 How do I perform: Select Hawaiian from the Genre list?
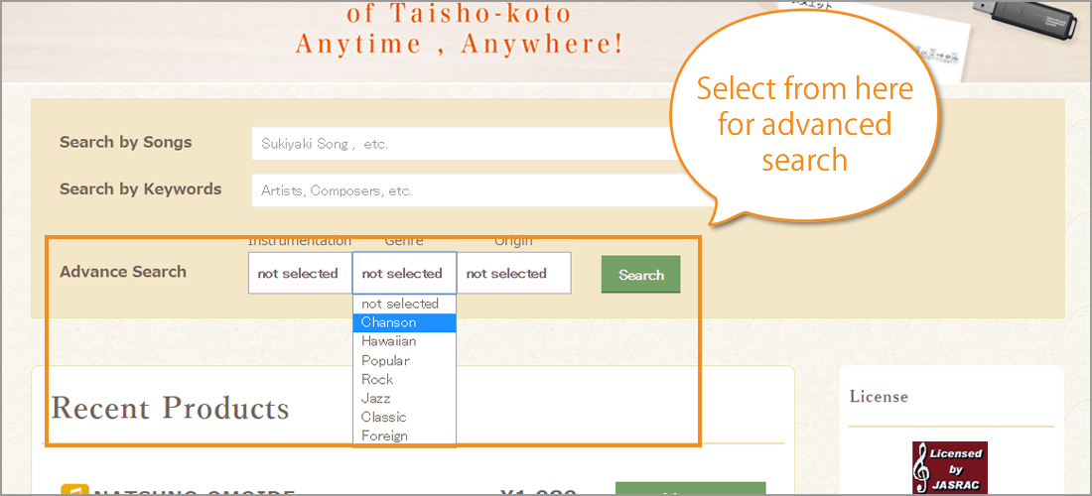[x=405, y=341]
